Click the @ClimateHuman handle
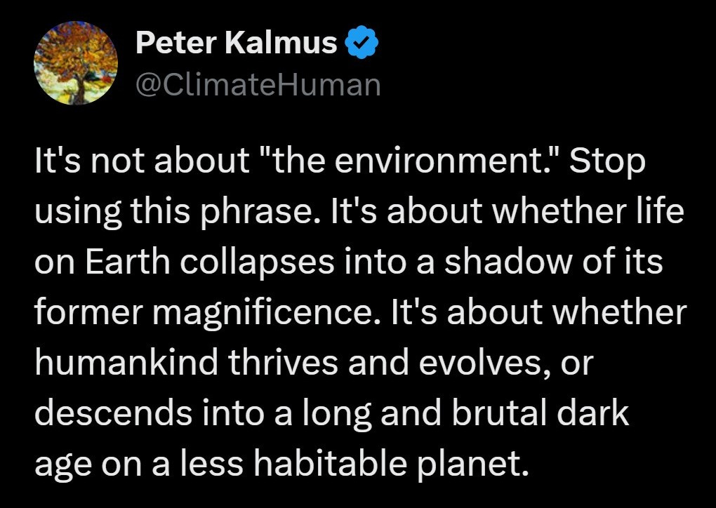The width and height of the screenshot is (716, 508). click(258, 85)
